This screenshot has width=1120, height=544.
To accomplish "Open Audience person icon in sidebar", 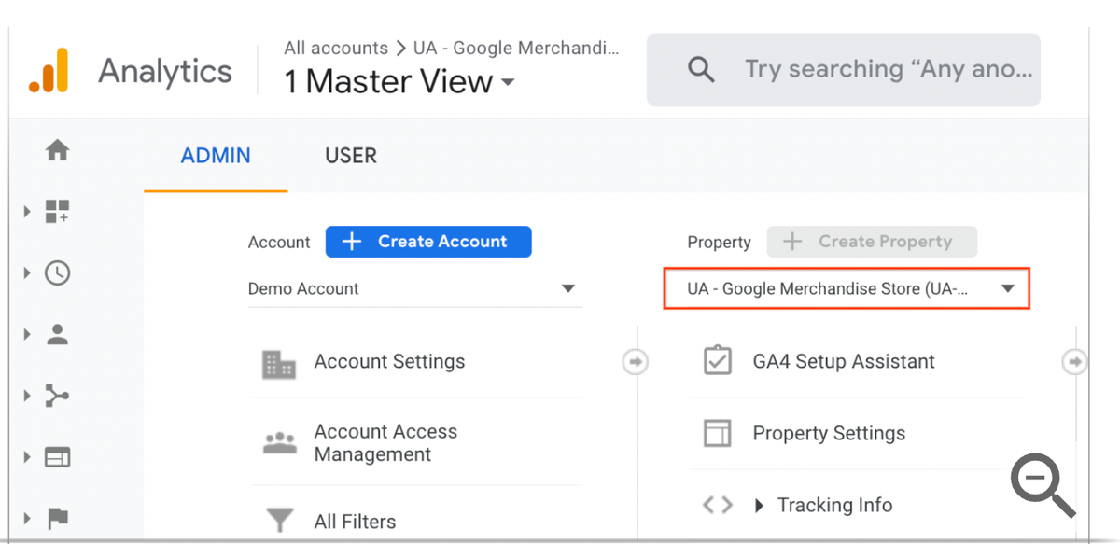I will coord(58,335).
